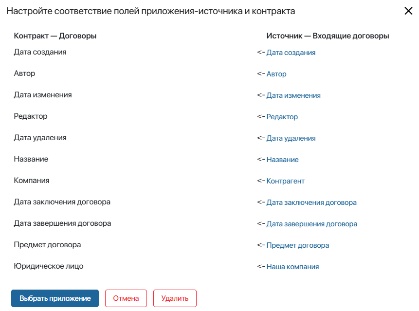Select the source link 'Предмет договора'

point(297,245)
